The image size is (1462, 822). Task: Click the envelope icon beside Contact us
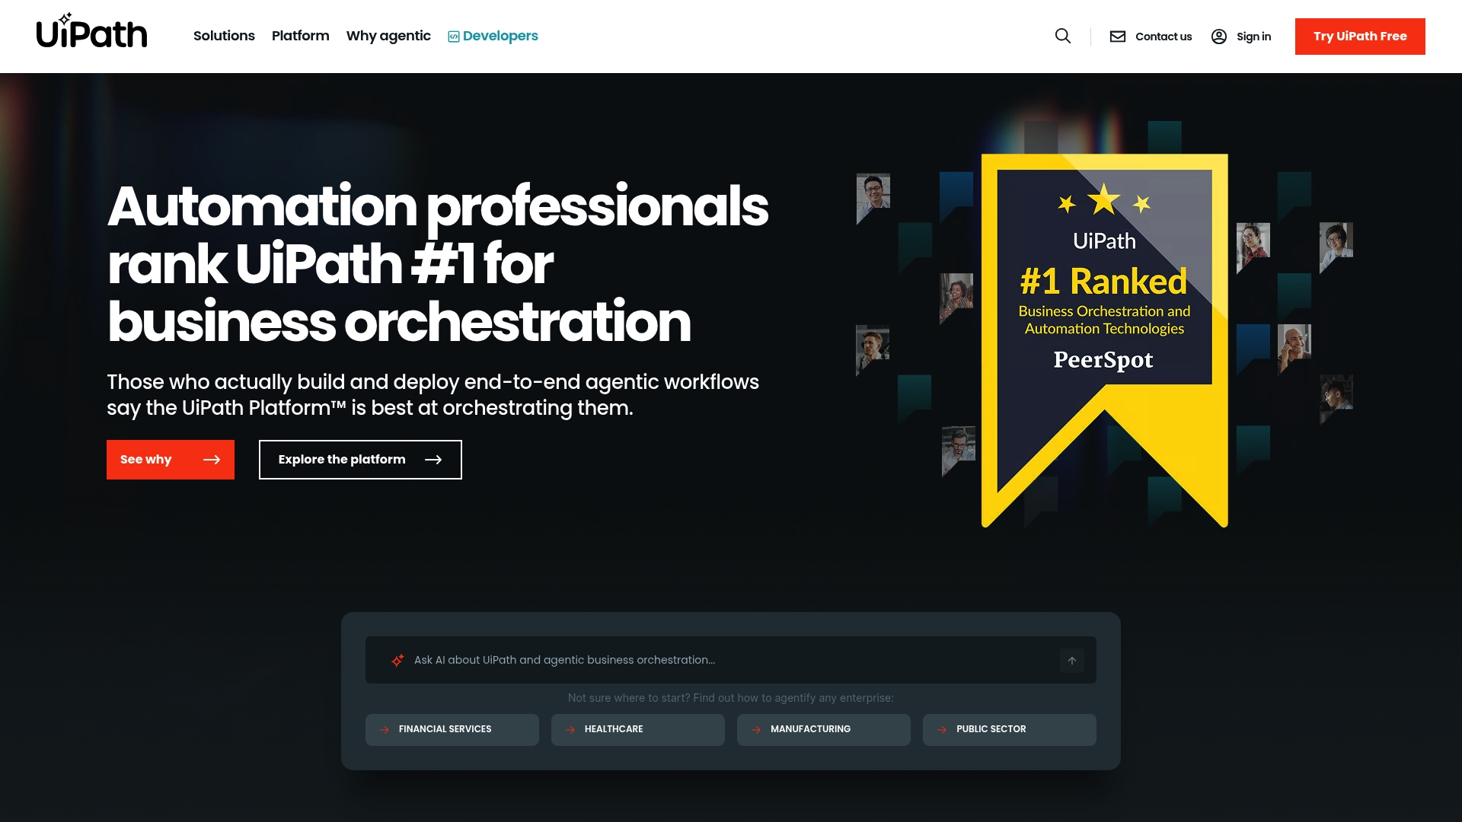point(1117,36)
